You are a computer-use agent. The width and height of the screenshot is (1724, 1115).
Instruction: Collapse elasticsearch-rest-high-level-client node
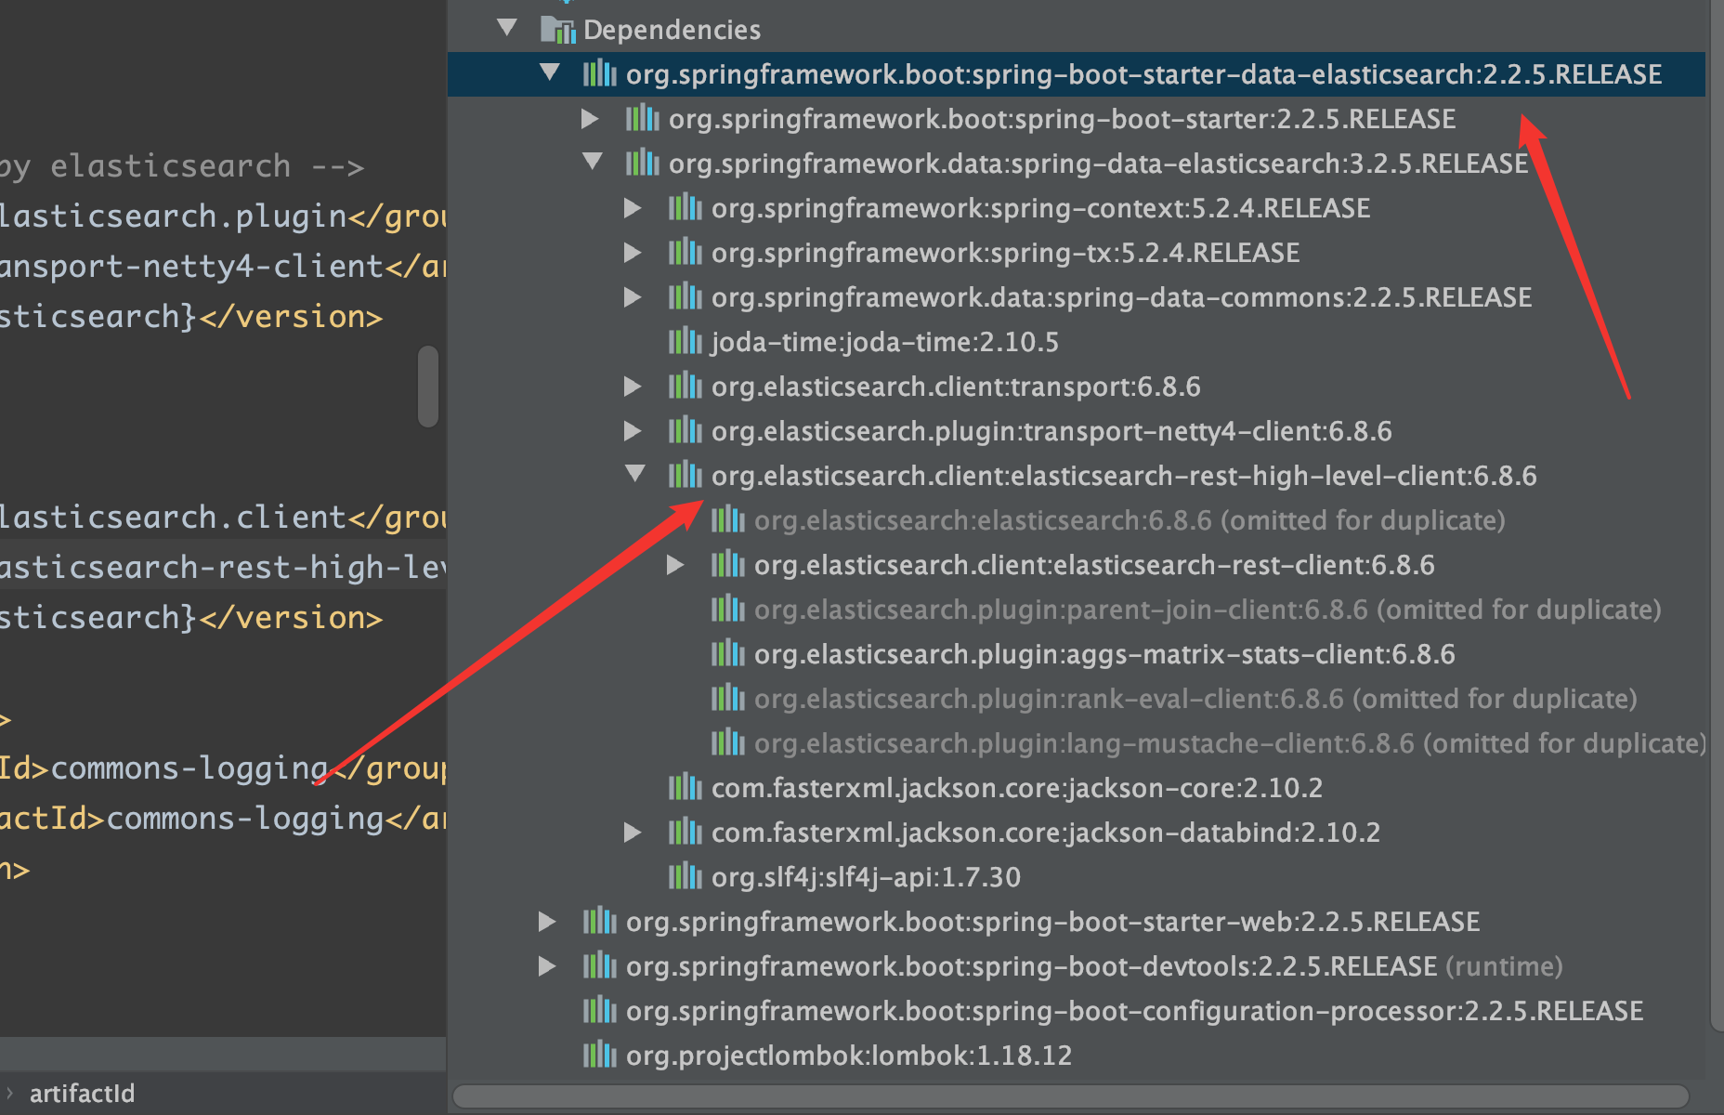(x=635, y=474)
